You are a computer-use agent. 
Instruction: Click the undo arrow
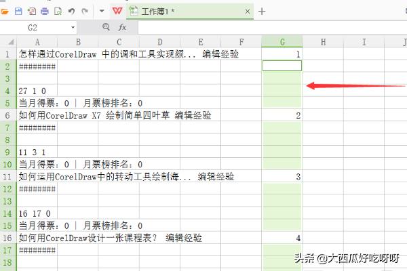click(71, 12)
